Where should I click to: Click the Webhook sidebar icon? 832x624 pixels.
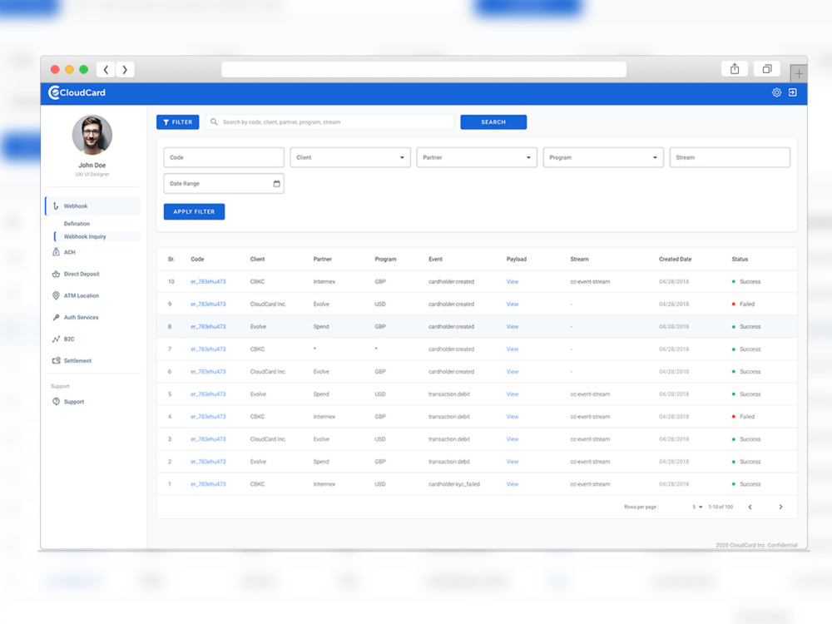pos(56,206)
